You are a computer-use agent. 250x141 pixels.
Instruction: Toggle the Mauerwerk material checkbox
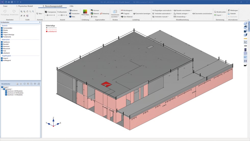2,49
